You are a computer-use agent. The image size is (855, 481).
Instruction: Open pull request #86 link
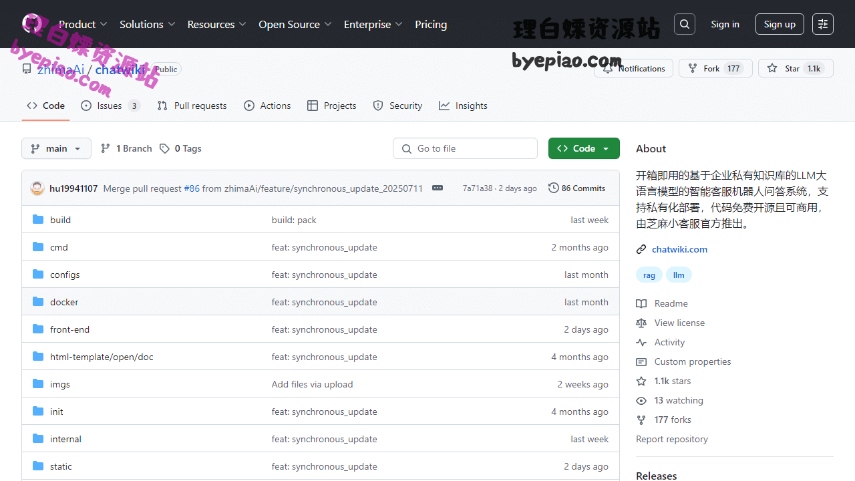(192, 188)
